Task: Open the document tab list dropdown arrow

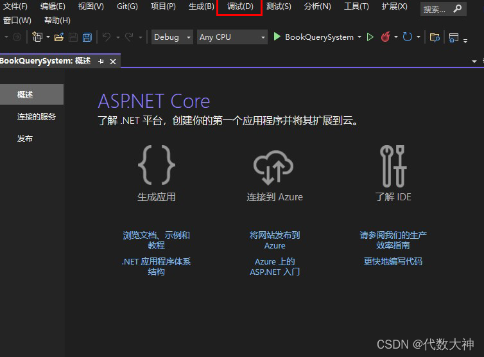Action: 474,62
